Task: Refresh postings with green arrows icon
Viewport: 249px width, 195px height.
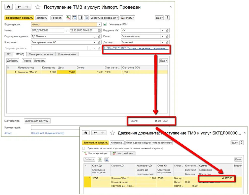Action: pos(100,159)
